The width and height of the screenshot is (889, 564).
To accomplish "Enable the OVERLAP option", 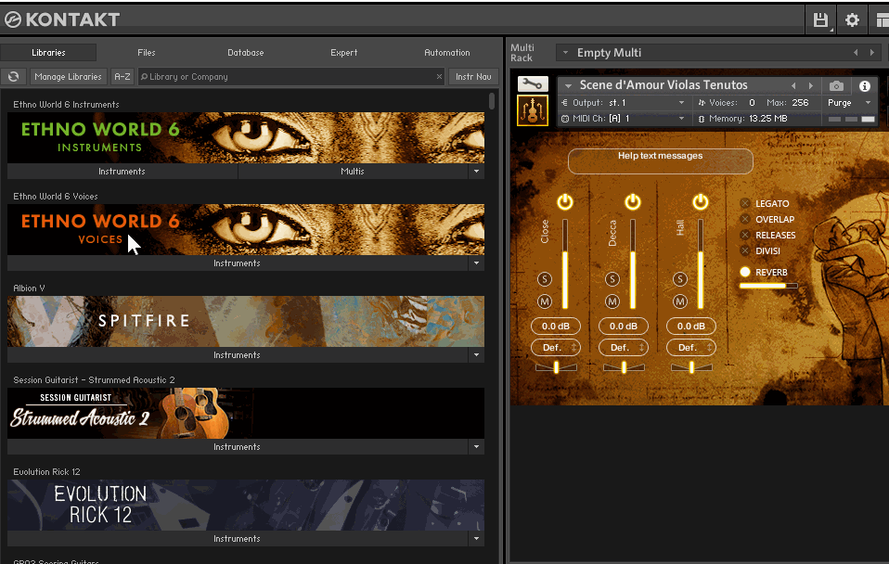I will coord(745,219).
